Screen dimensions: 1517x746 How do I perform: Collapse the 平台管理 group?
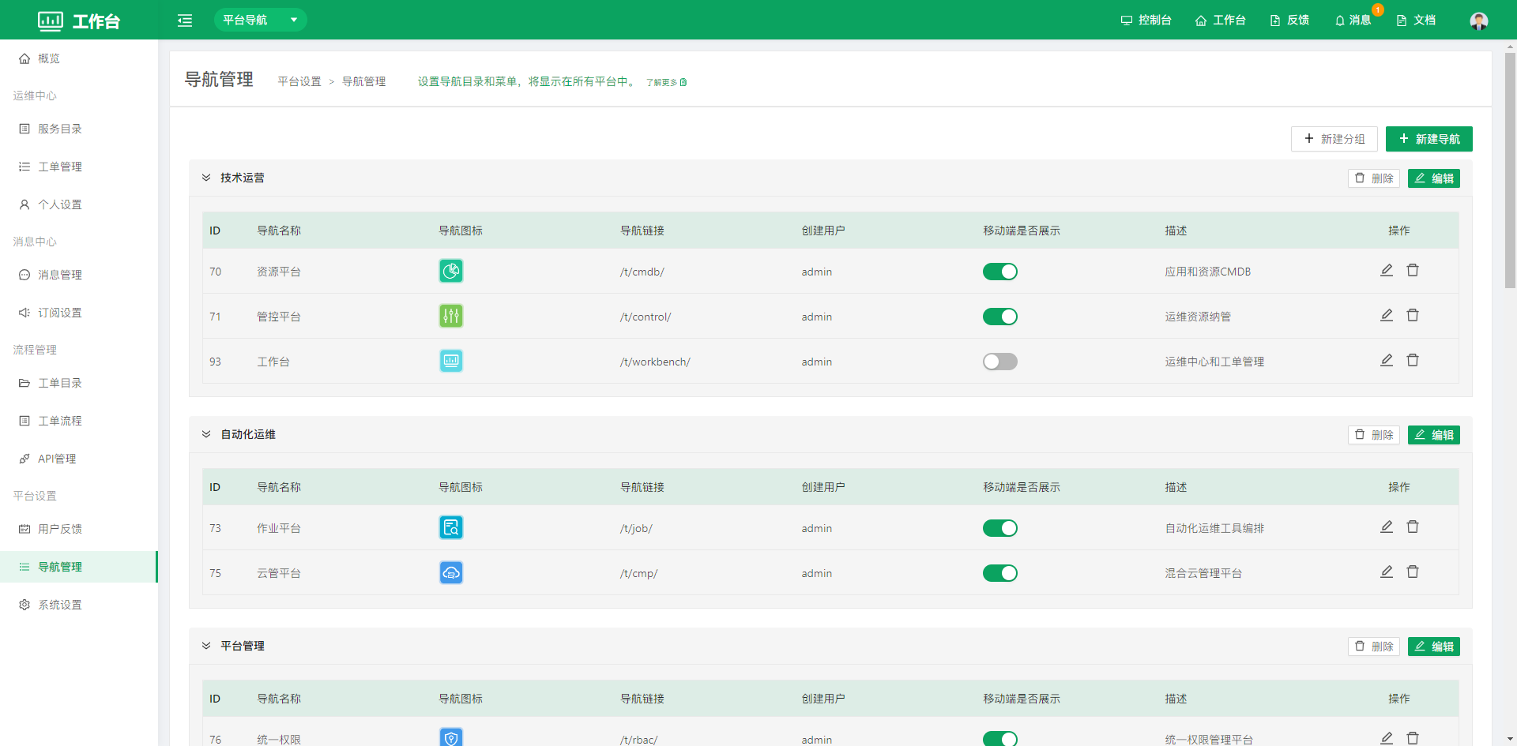point(206,646)
